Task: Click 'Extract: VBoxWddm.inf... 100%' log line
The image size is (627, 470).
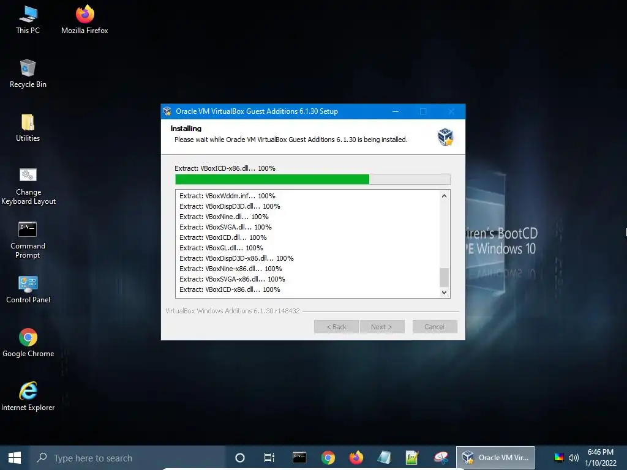Action: click(227, 196)
